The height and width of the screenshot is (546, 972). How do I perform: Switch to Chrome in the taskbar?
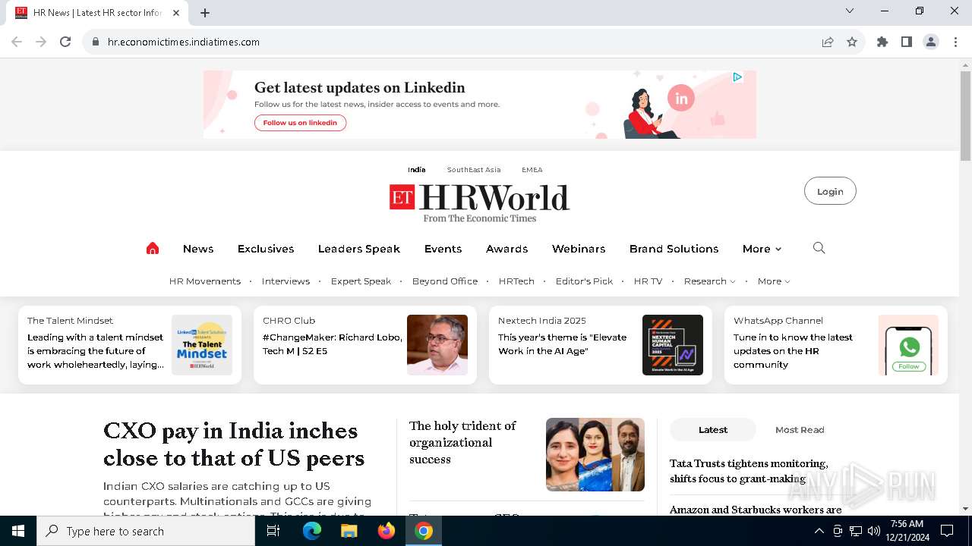point(424,531)
